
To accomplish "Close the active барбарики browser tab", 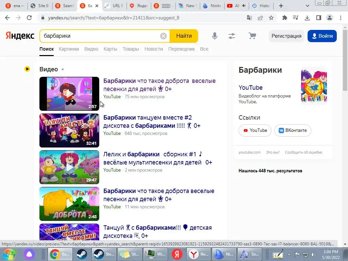I will [97, 6].
